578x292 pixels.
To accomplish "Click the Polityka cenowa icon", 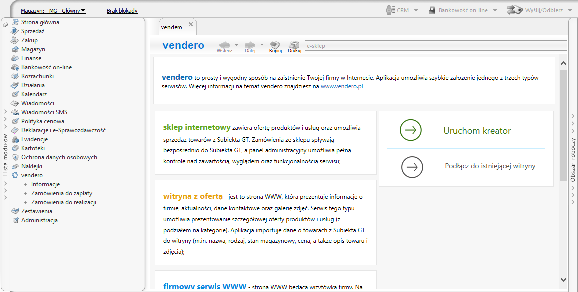I will tap(15, 121).
